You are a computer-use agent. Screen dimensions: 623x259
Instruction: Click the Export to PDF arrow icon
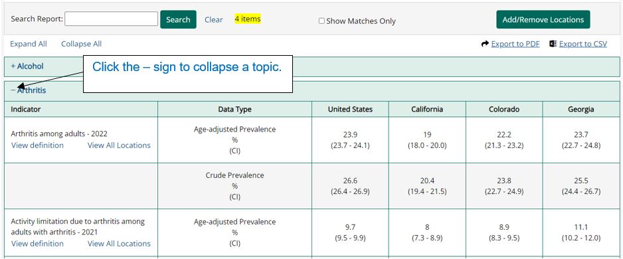pyautogui.click(x=485, y=44)
